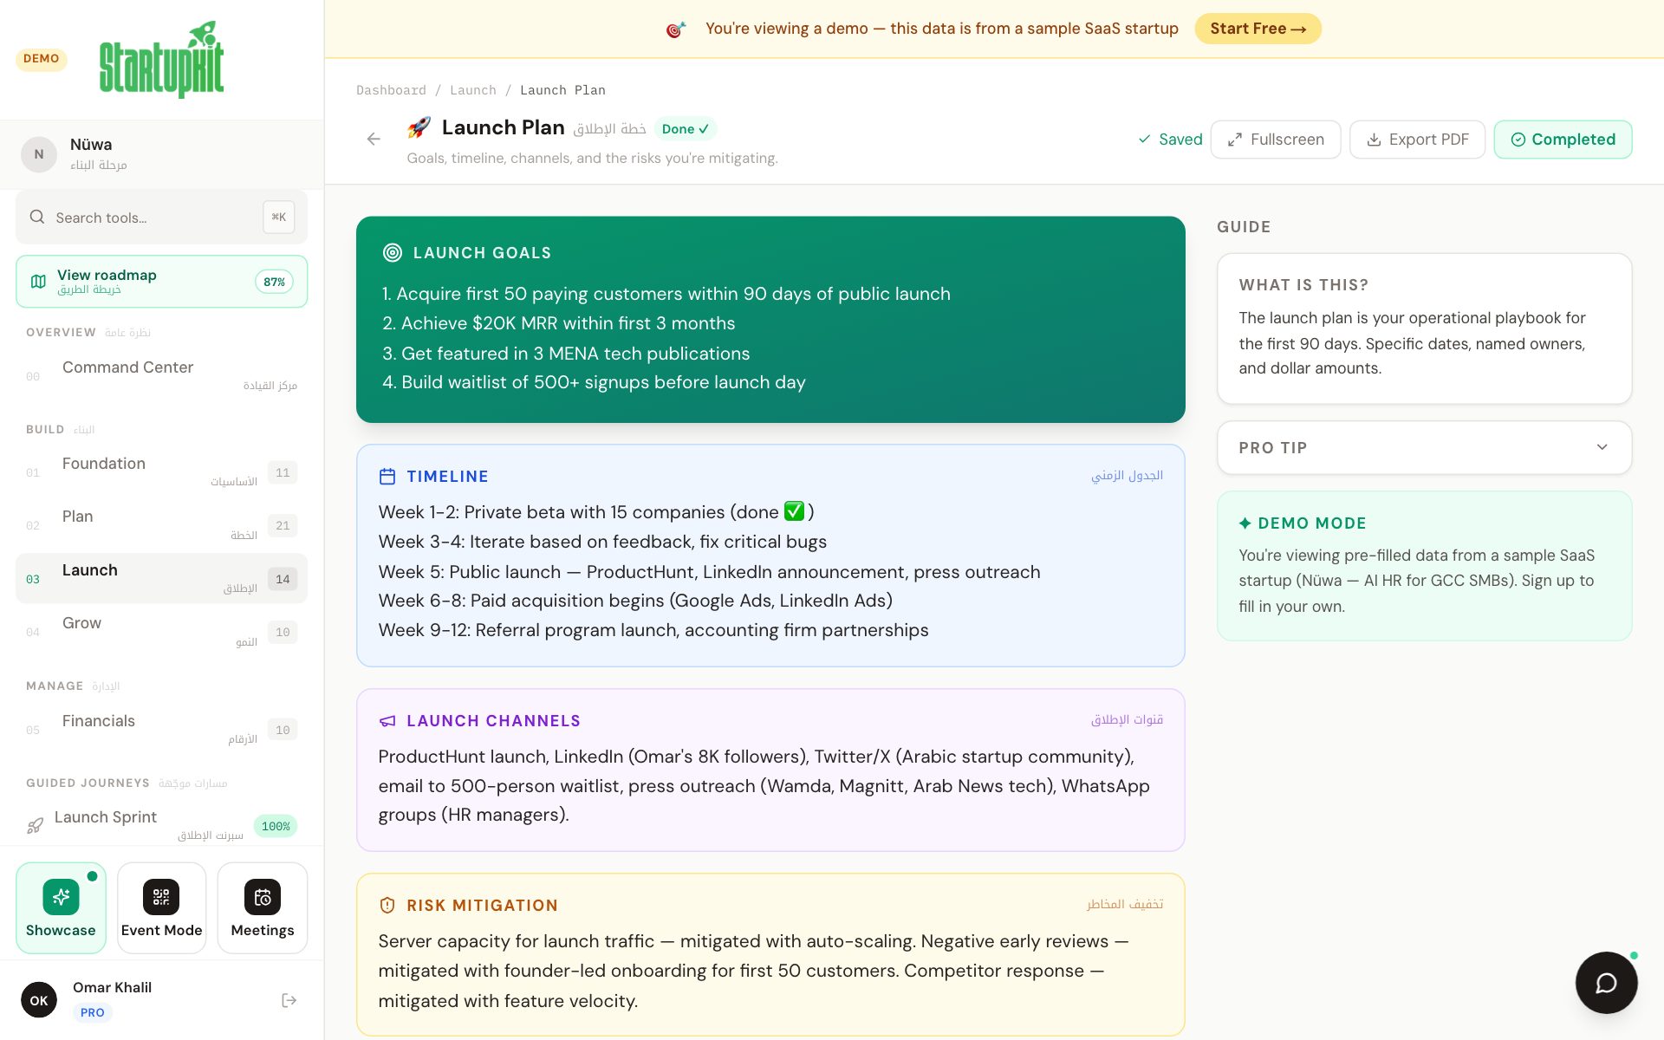The width and height of the screenshot is (1664, 1040).
Task: Click the Done status badge
Action: [x=686, y=128]
